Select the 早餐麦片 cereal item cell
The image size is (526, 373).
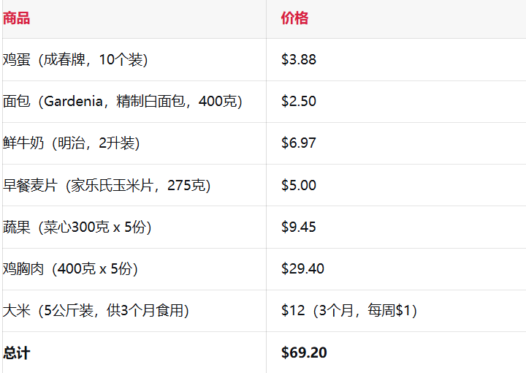pyautogui.click(x=107, y=186)
